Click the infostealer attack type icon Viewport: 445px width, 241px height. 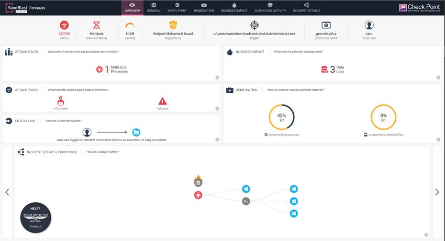61,101
